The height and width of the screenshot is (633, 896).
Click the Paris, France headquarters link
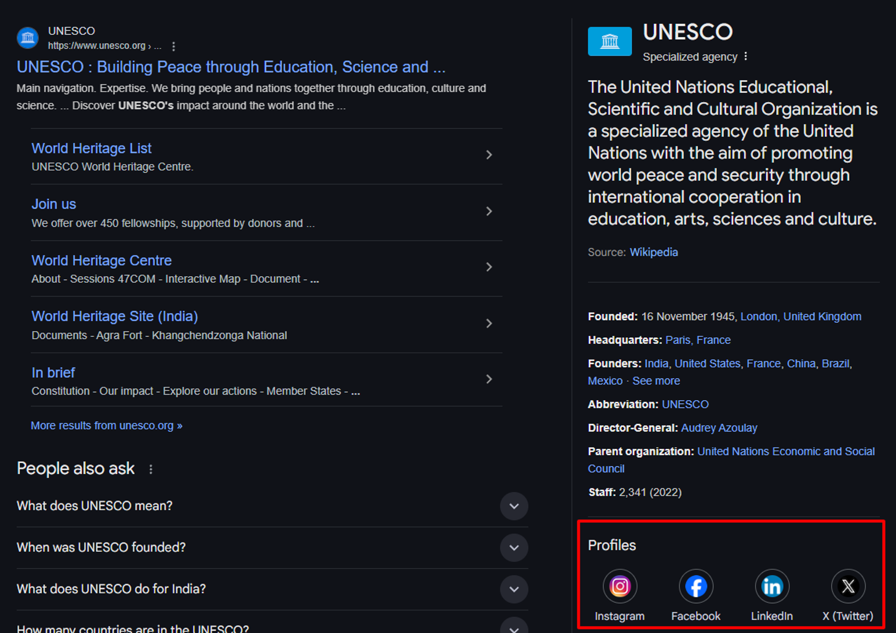click(698, 340)
